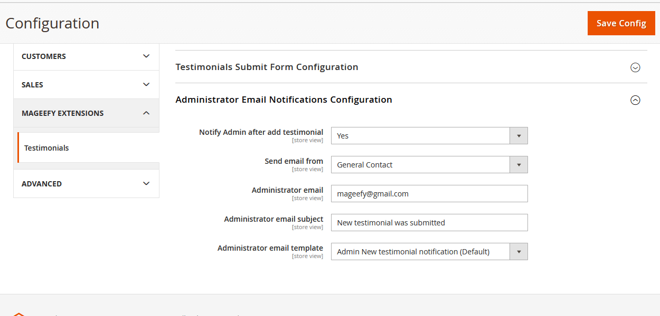The width and height of the screenshot is (660, 316).
Task: Collapse Administrator Email Notifications via circle arrow icon
Action: pyautogui.click(x=635, y=100)
